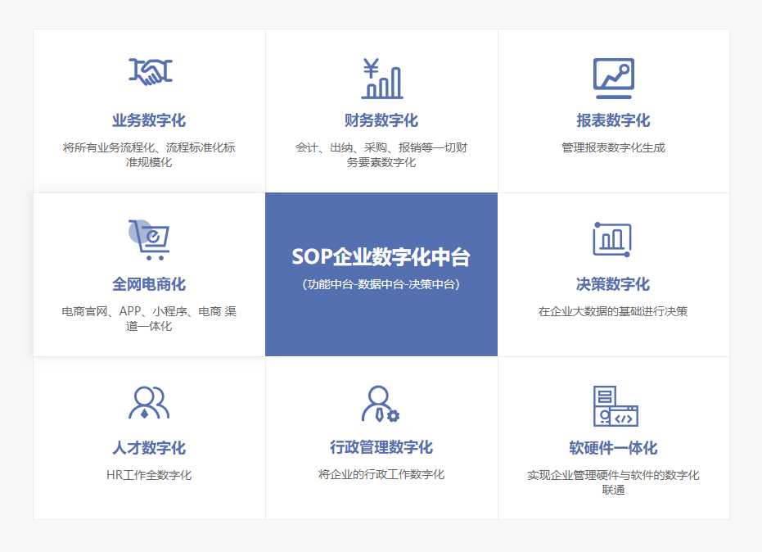Open the 报表数字化 heading

coord(613,120)
